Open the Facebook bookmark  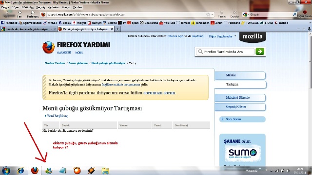click(x=9, y=23)
